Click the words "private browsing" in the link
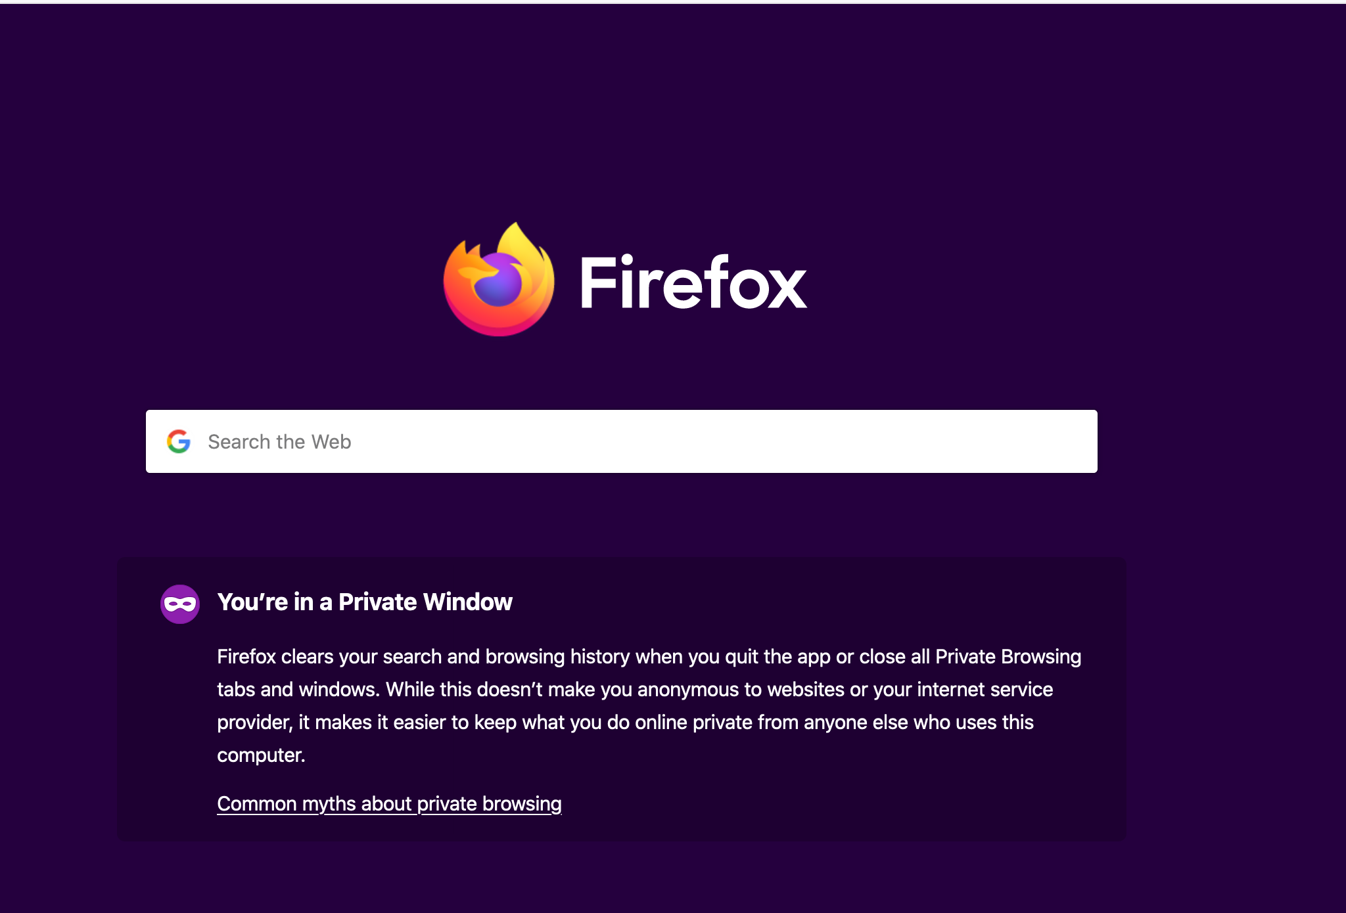This screenshot has height=913, width=1346. point(489,804)
